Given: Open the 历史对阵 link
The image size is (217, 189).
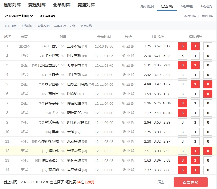Looking at the screenshot, I should click(207, 16).
